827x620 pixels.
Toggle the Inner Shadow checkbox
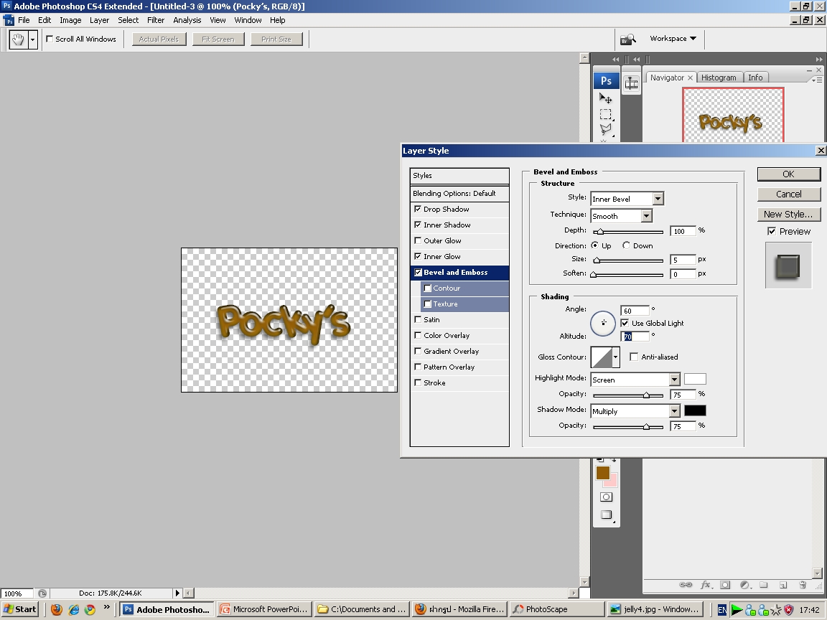418,225
